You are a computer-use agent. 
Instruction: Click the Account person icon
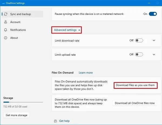tap(6, 22)
